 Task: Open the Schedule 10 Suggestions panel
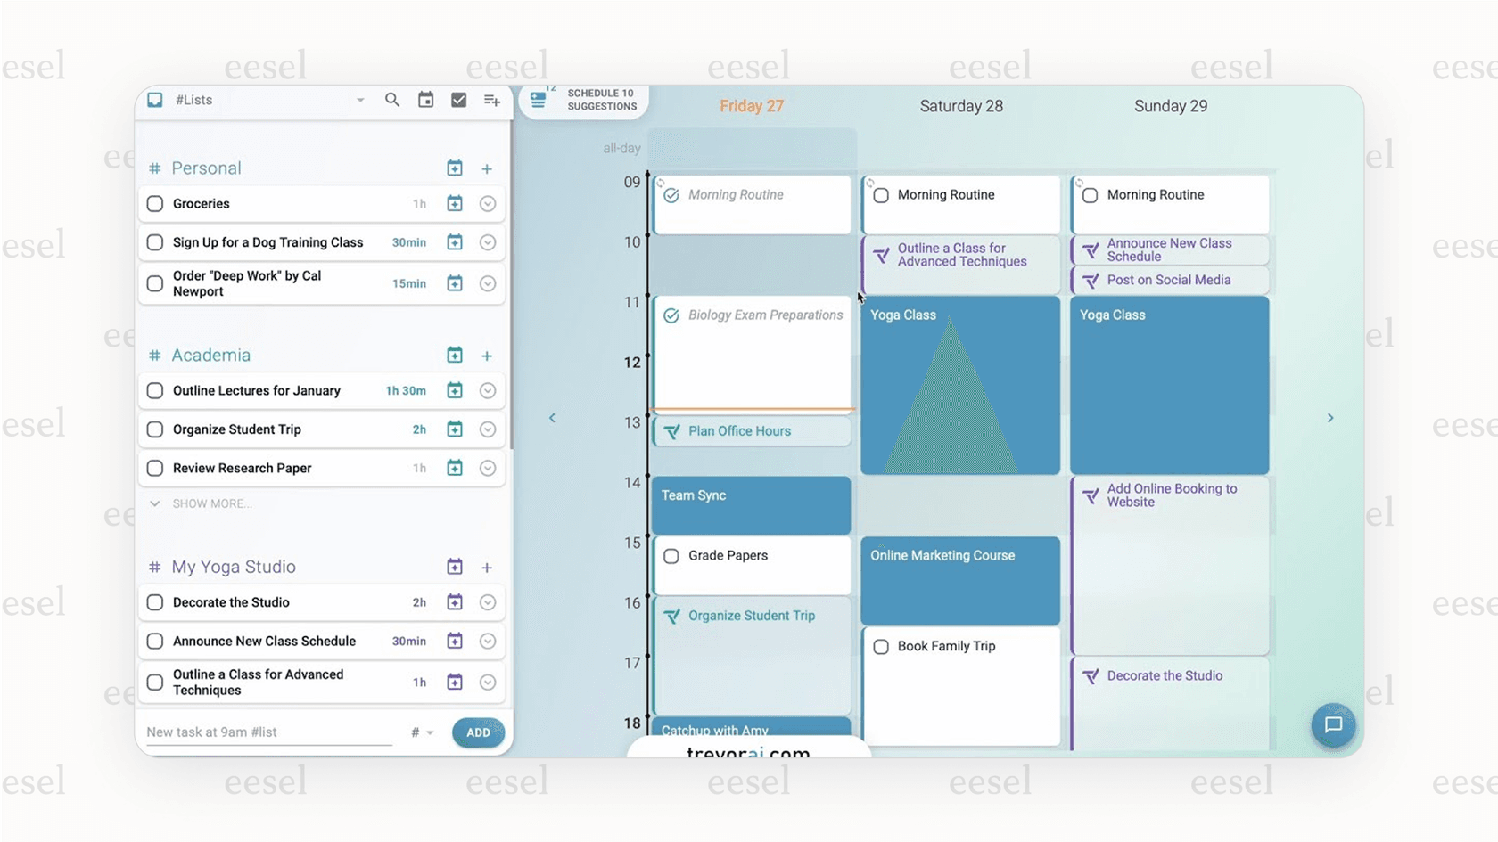(x=584, y=100)
